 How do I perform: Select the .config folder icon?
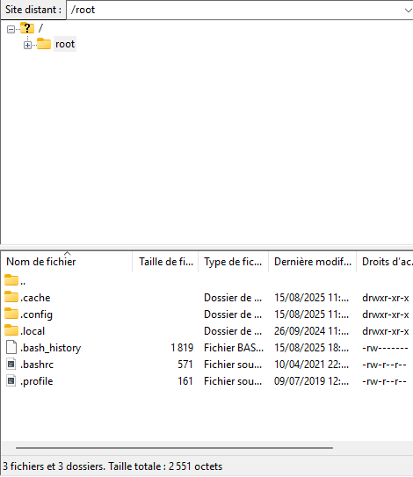pos(11,314)
